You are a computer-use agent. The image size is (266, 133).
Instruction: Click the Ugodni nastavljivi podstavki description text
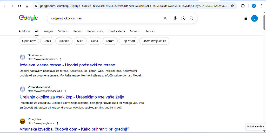(82, 73)
